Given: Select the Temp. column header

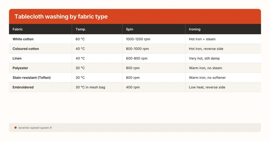Looking at the screenshot, I should (x=81, y=29).
